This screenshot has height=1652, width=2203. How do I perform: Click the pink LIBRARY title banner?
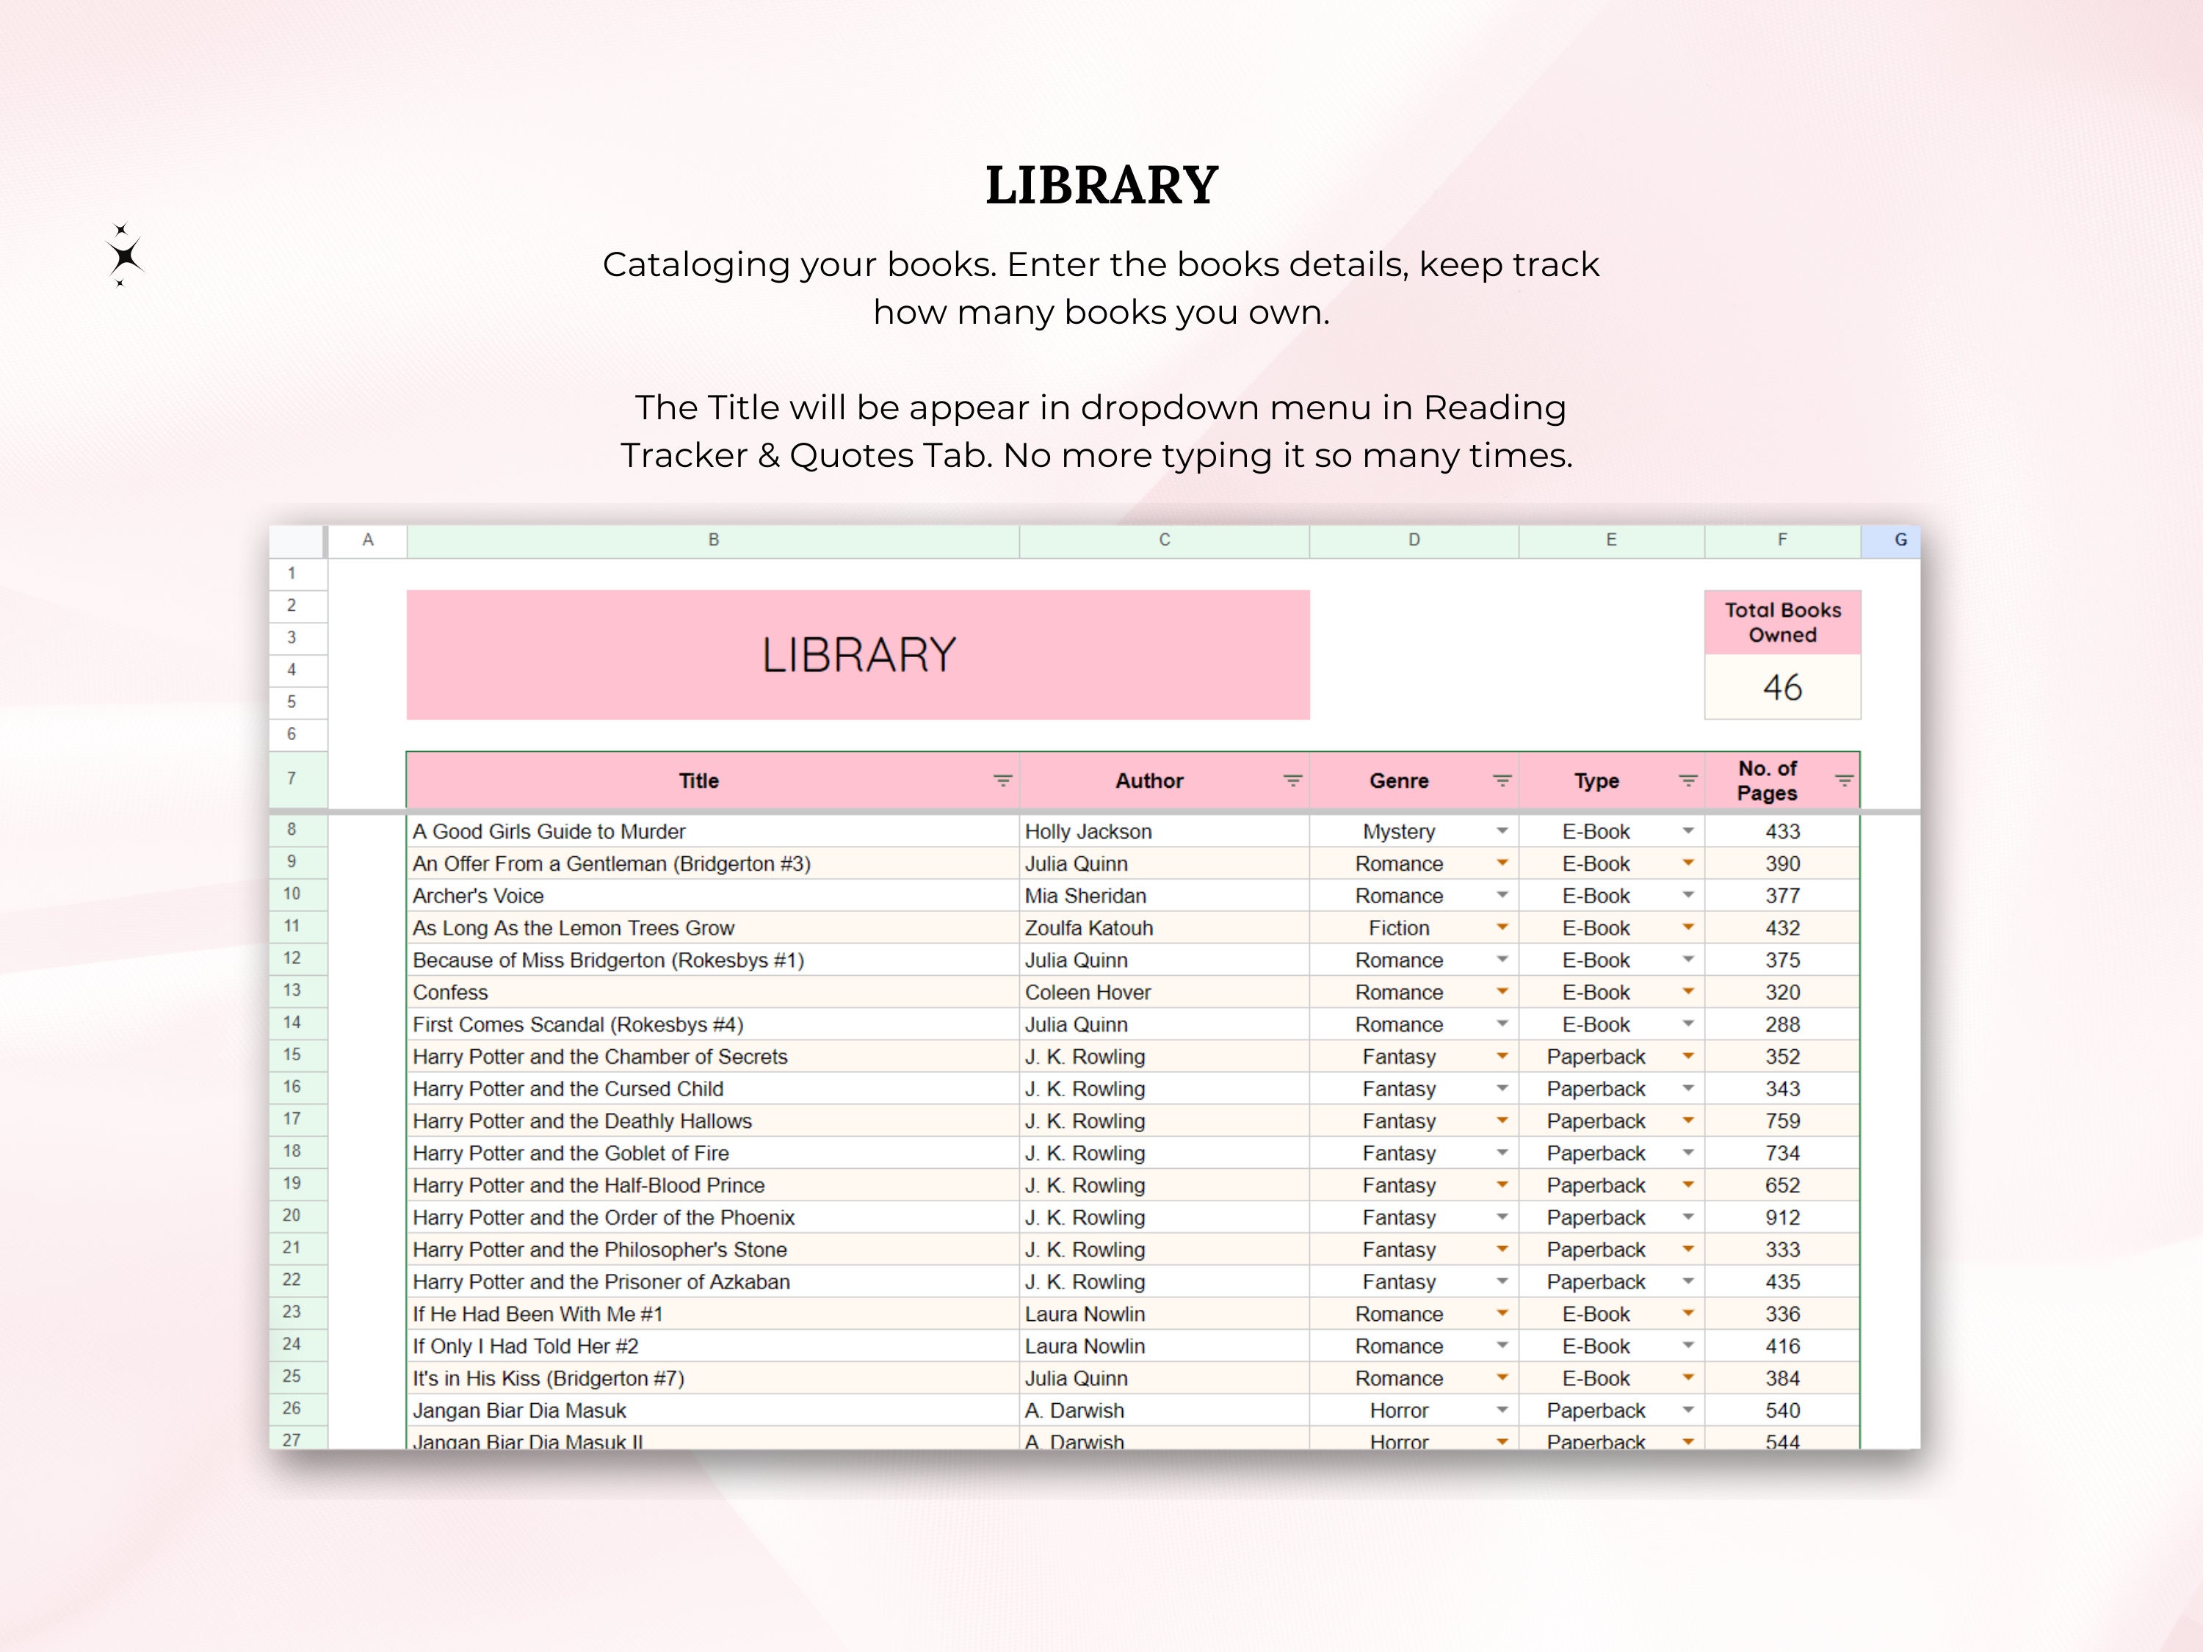(x=858, y=655)
